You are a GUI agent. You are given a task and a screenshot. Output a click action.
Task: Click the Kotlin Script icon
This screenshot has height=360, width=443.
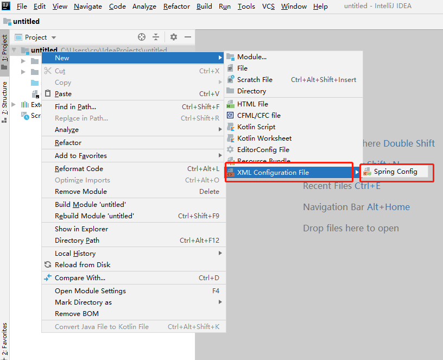point(231,127)
